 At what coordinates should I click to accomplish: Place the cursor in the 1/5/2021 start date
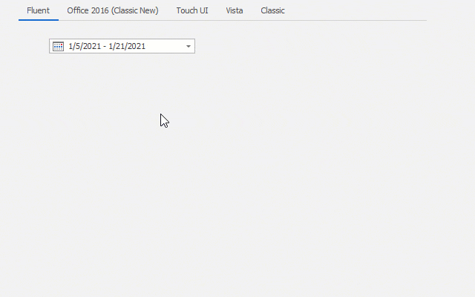click(85, 46)
